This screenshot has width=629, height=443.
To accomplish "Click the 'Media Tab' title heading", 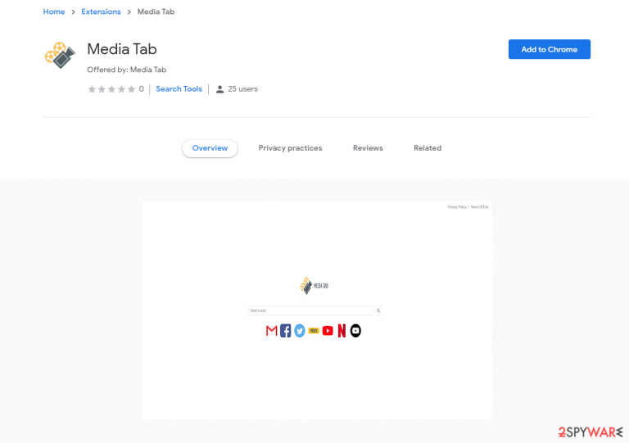I will [122, 49].
